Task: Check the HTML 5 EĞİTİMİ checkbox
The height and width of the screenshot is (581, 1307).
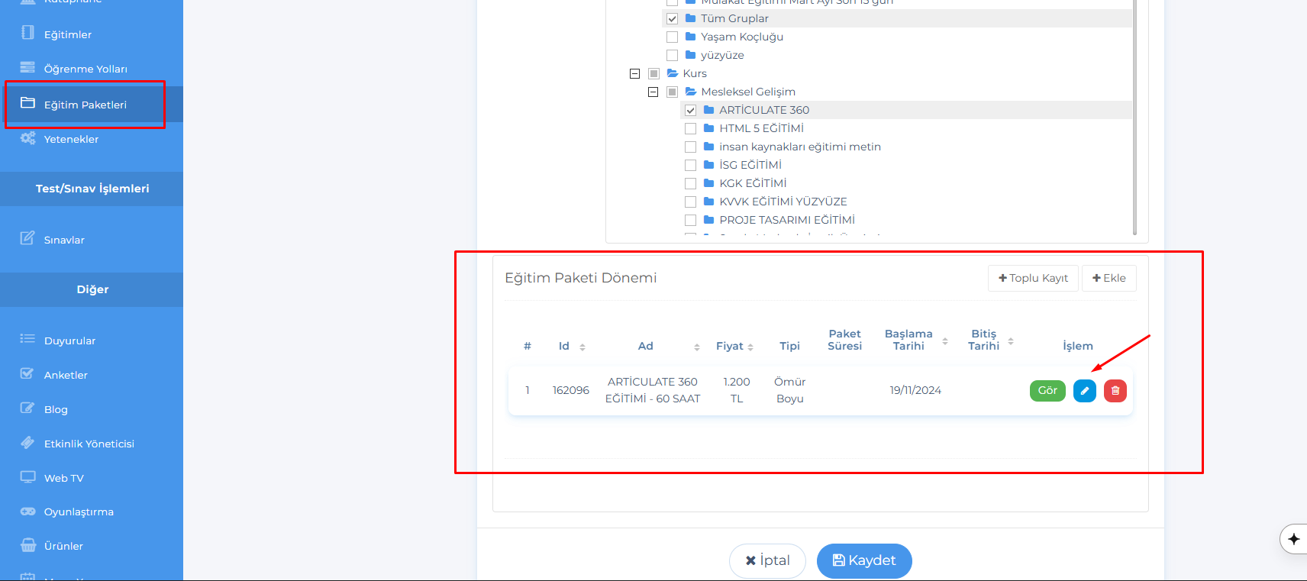Action: [690, 128]
